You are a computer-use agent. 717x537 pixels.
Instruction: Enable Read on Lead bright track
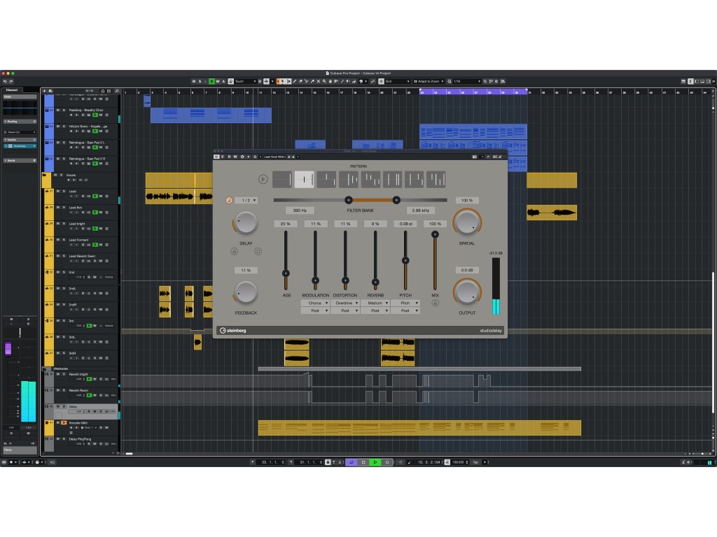(95, 229)
